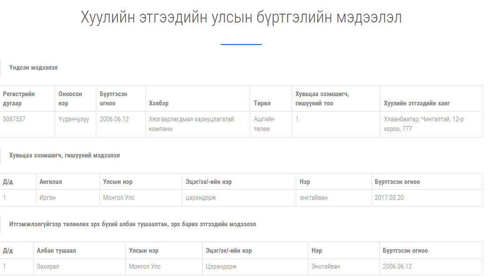
Task: Click the "Хувьцаа эзэмшигч, гишүүний тоо" column header
Action: click(322, 98)
